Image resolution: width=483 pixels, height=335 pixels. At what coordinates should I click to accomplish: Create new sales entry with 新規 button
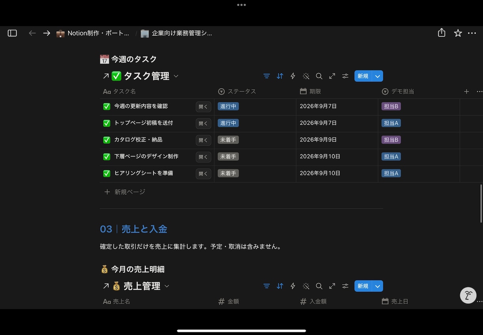(x=363, y=286)
